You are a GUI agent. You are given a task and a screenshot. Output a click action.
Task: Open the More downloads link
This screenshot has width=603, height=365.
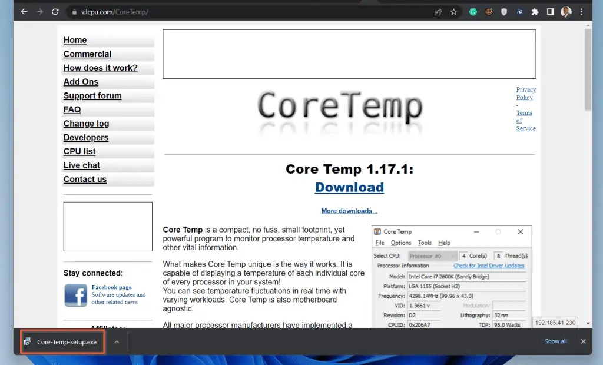click(x=349, y=211)
